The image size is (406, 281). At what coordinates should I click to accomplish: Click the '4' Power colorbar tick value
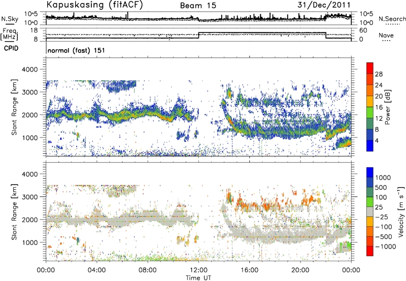377,140
